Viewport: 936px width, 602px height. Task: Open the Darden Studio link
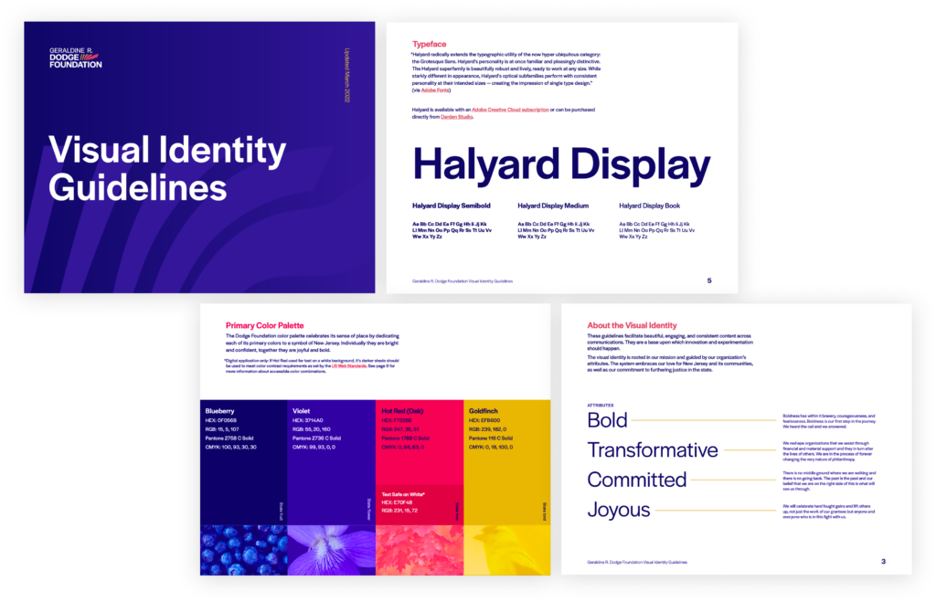pyautogui.click(x=457, y=117)
